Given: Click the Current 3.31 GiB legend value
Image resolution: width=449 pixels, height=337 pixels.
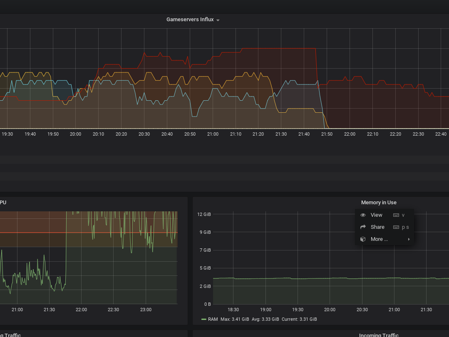Looking at the screenshot, I should pyautogui.click(x=299, y=319).
